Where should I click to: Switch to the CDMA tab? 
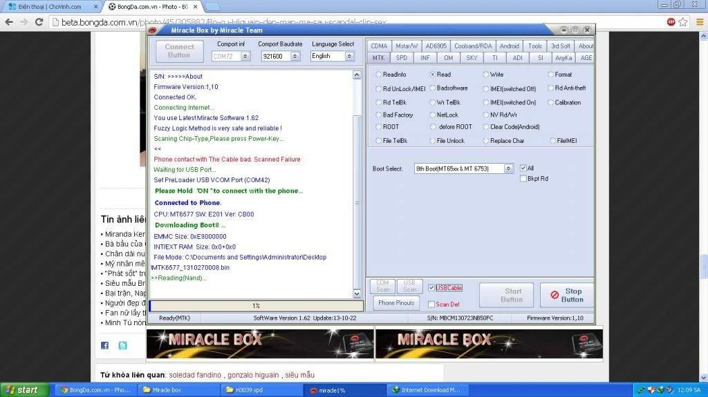pos(379,46)
